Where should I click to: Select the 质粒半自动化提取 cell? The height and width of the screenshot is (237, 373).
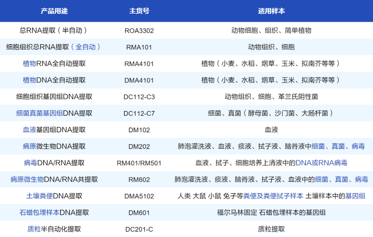54,229
